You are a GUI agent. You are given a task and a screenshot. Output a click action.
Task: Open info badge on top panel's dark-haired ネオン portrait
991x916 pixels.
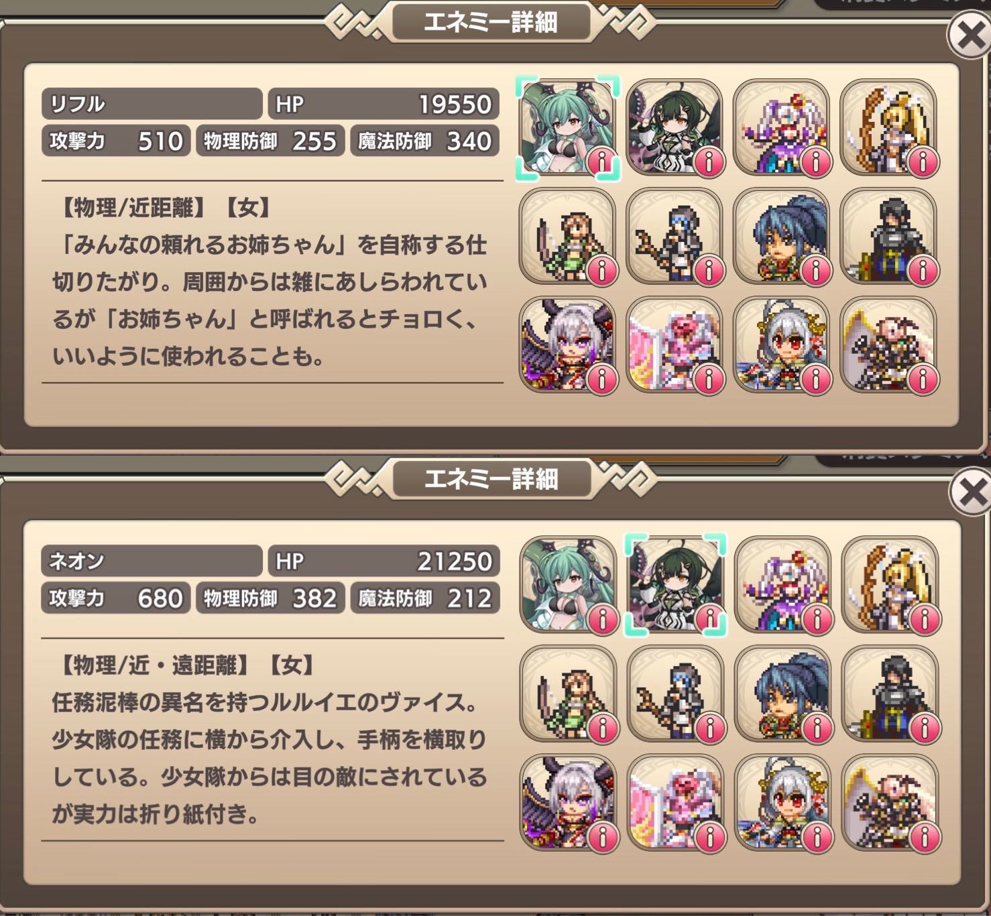[709, 161]
